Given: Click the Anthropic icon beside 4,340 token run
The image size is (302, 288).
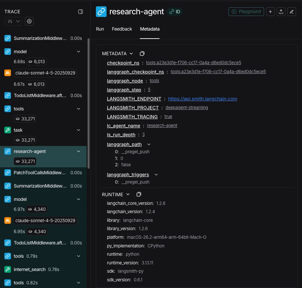Looking at the screenshot, I should [x=8, y=220].
